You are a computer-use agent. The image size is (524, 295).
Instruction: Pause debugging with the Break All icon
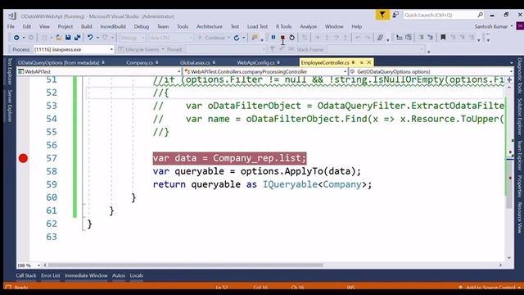point(273,38)
